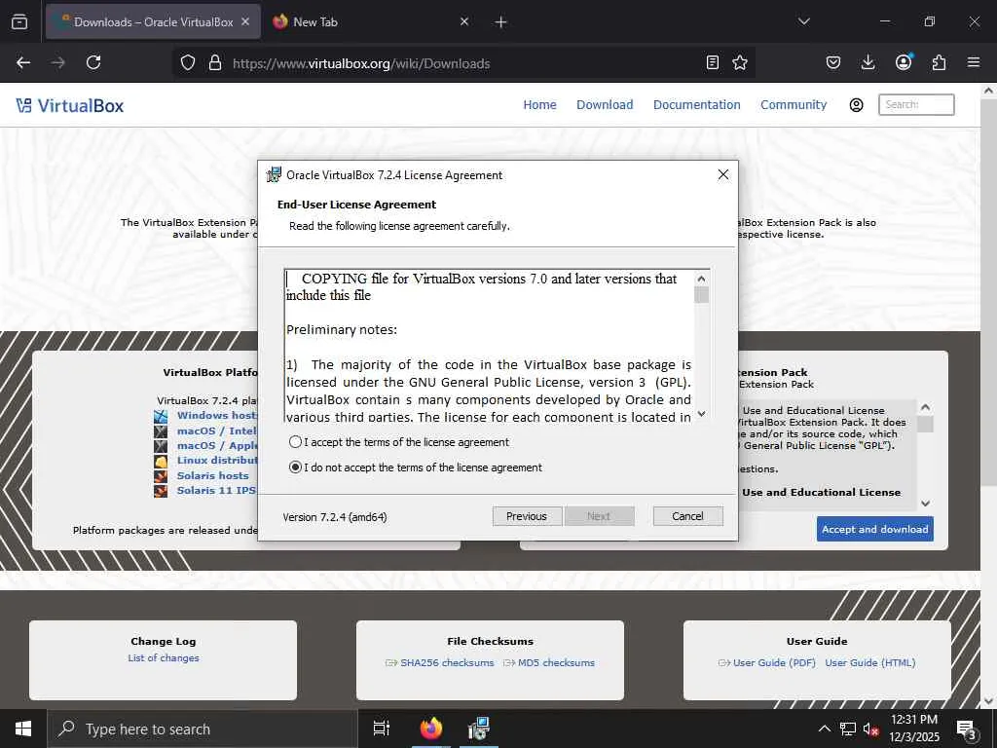Click the Previous button in installer

[527, 516]
